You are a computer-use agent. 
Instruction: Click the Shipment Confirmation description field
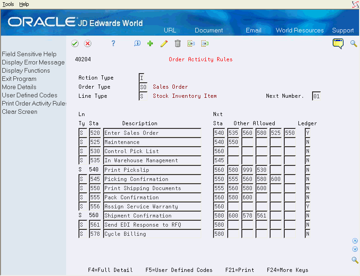click(x=152, y=216)
